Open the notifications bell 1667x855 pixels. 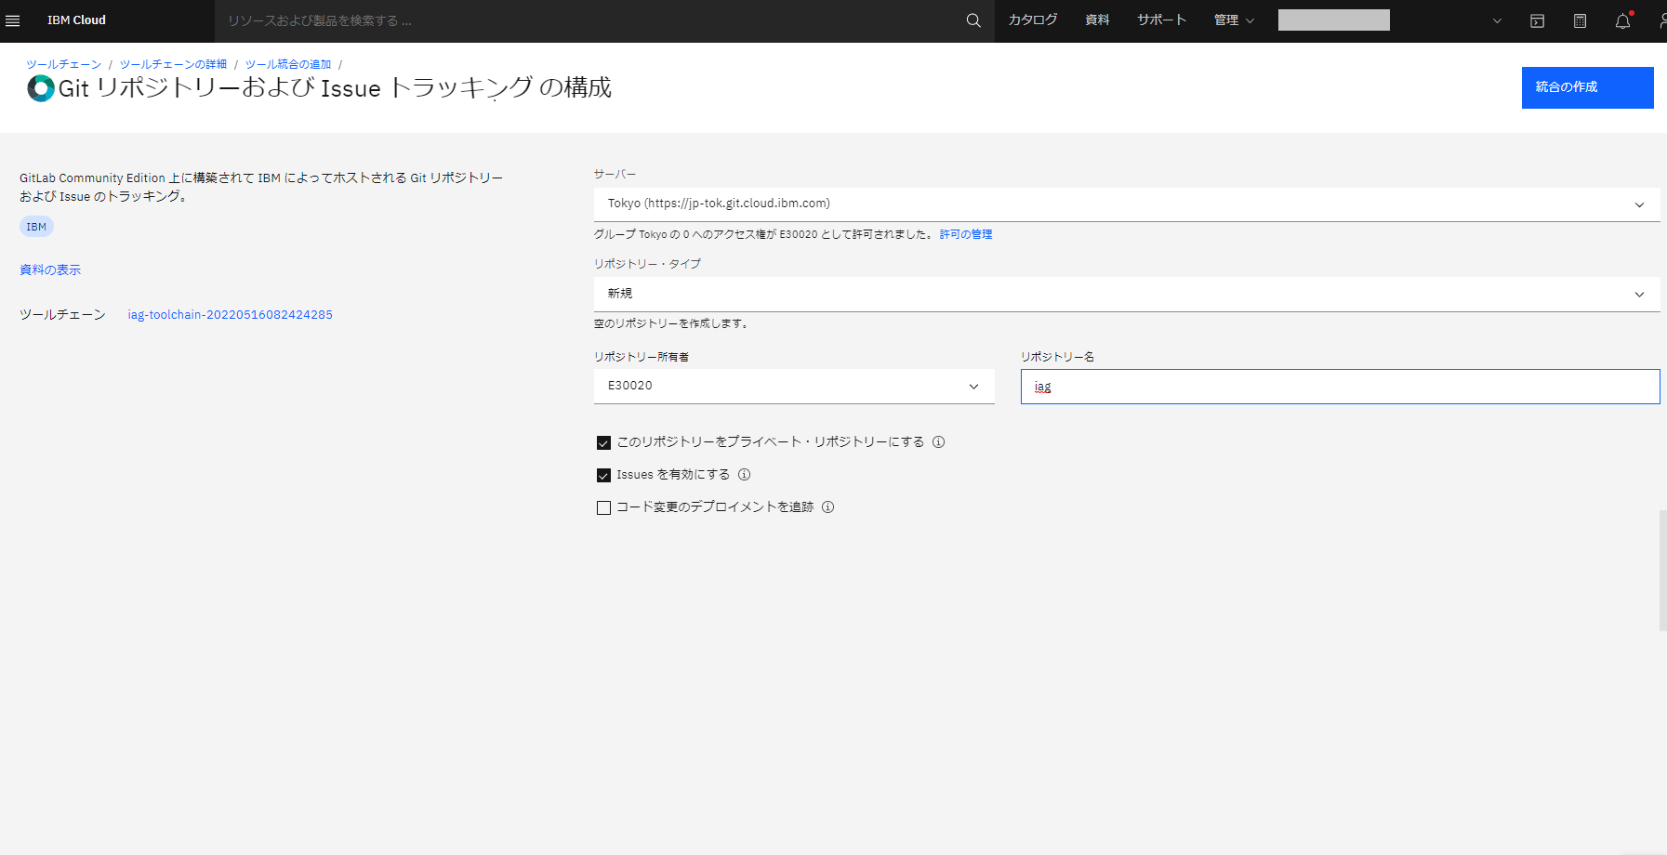click(1623, 20)
